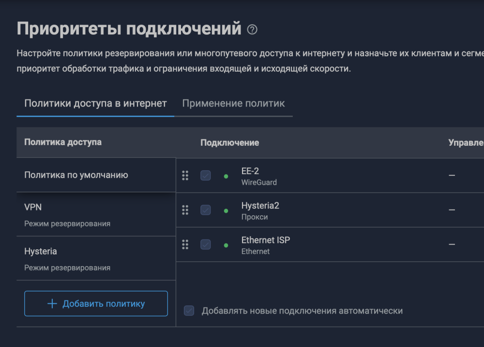
Task: Click the Hysteria2 connection name
Action: pos(260,206)
